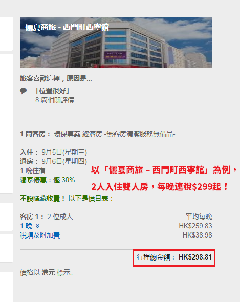
Task: Open the 「位置很好」 review quote
Action: coord(52,91)
